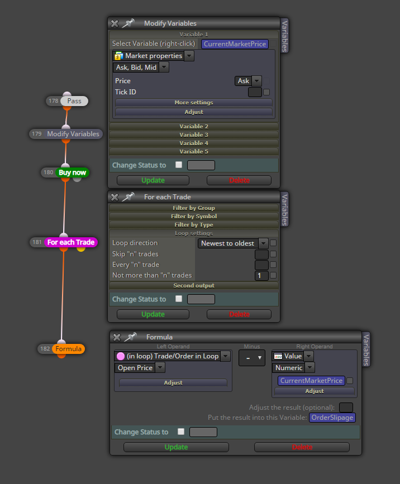Click status field in Modify Variables panel
Viewport: 400px width, 484px height.
pyautogui.click(x=201, y=165)
